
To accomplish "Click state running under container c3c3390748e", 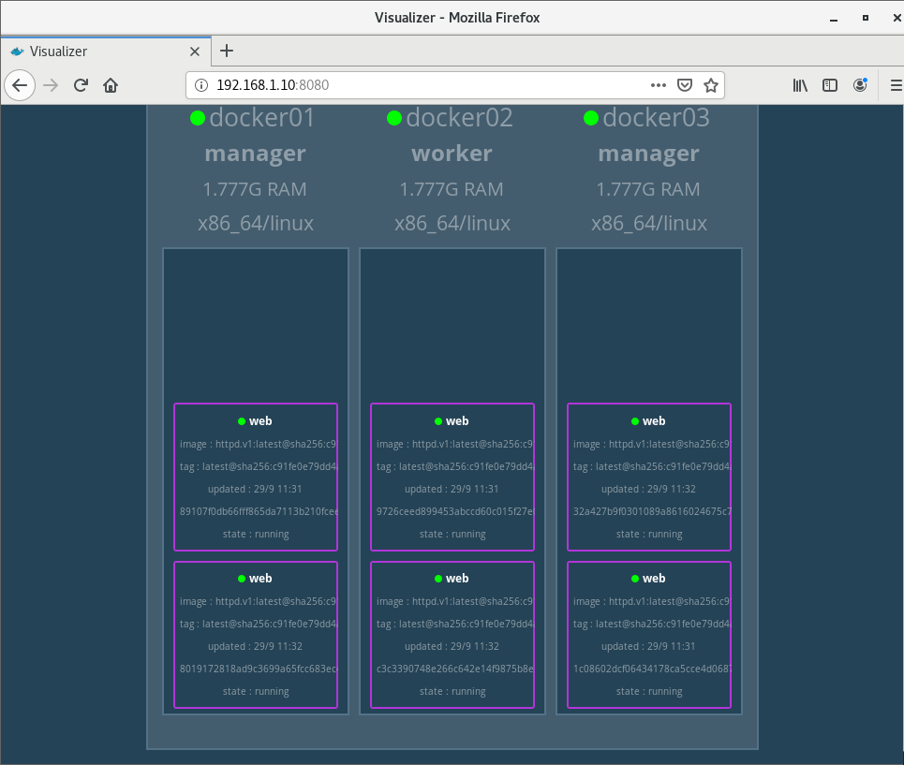I will tap(452, 691).
